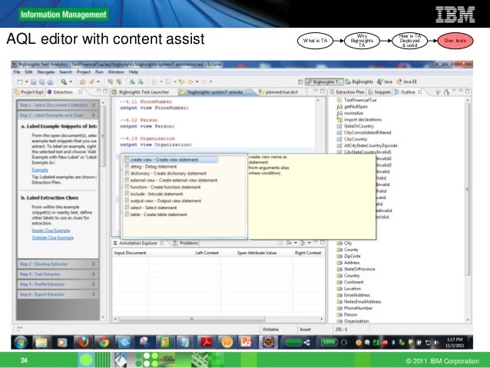Open the Snippets tab

[x=379, y=92]
